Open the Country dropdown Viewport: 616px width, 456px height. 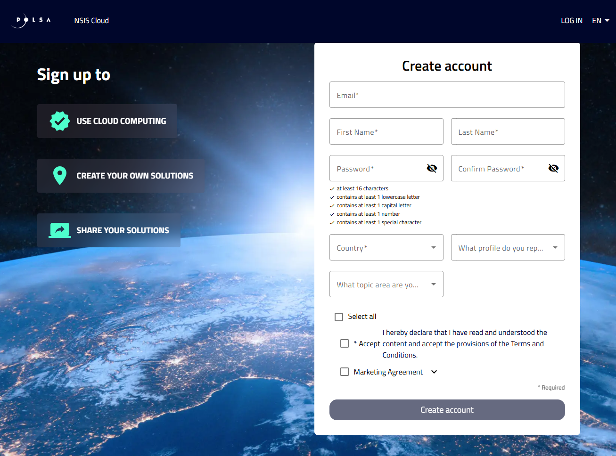pos(386,247)
